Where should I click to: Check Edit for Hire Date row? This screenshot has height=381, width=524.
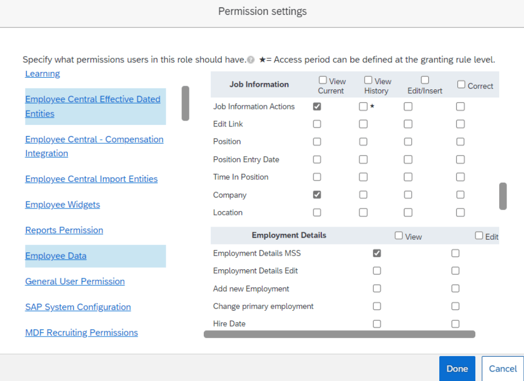click(455, 324)
